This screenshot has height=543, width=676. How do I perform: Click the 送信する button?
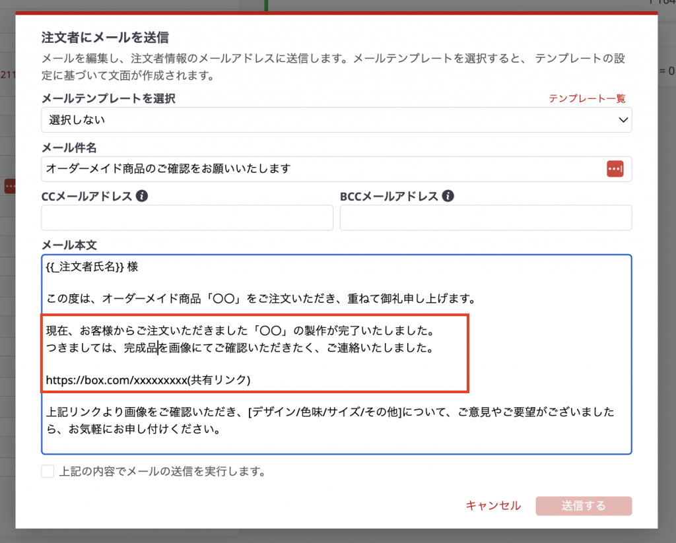(584, 506)
